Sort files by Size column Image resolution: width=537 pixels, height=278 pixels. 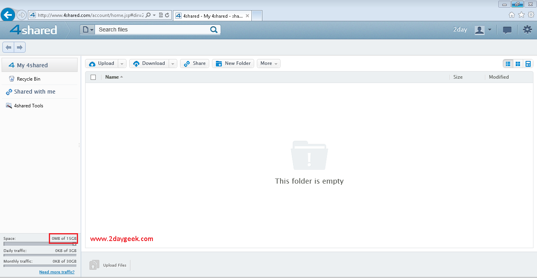point(458,77)
